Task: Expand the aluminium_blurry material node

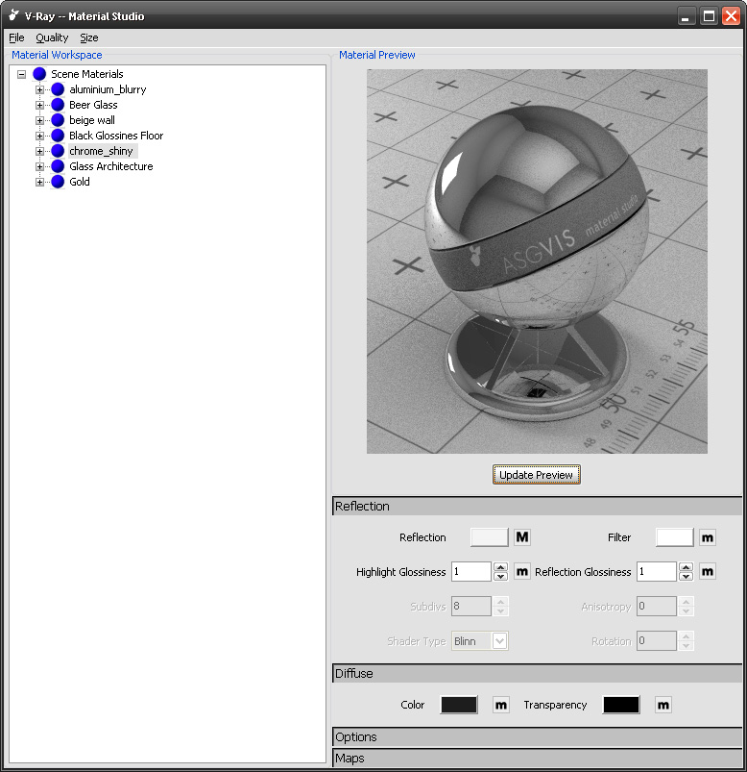Action: click(x=39, y=89)
